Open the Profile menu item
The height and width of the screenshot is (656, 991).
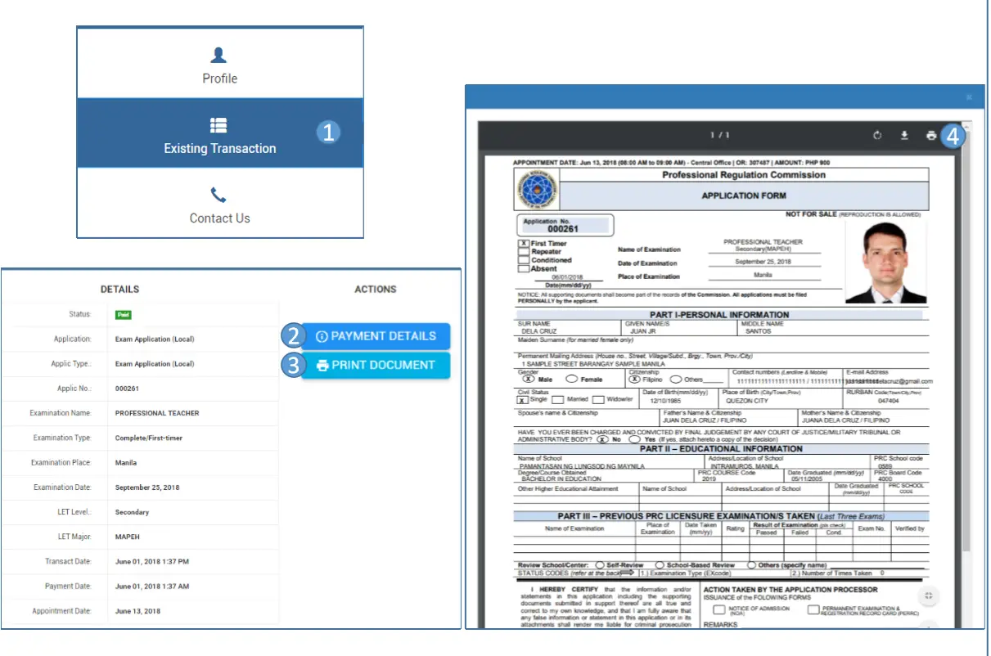coord(220,63)
